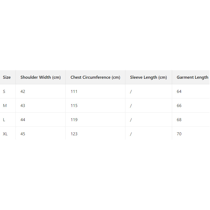Select the M size cell
The image size is (210, 210).
point(5,106)
